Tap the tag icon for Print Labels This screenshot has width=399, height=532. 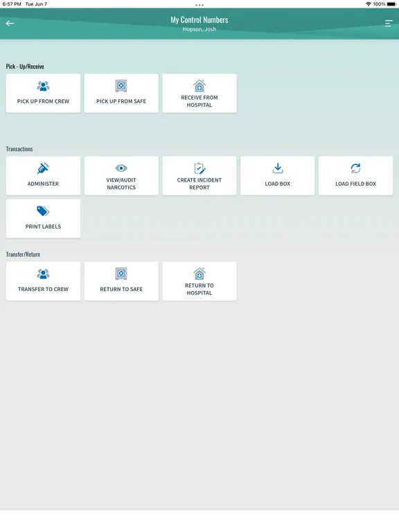click(43, 211)
